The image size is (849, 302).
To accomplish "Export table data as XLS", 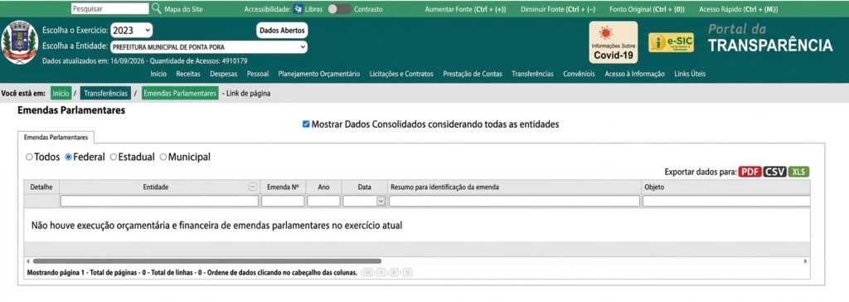I will click(x=798, y=172).
